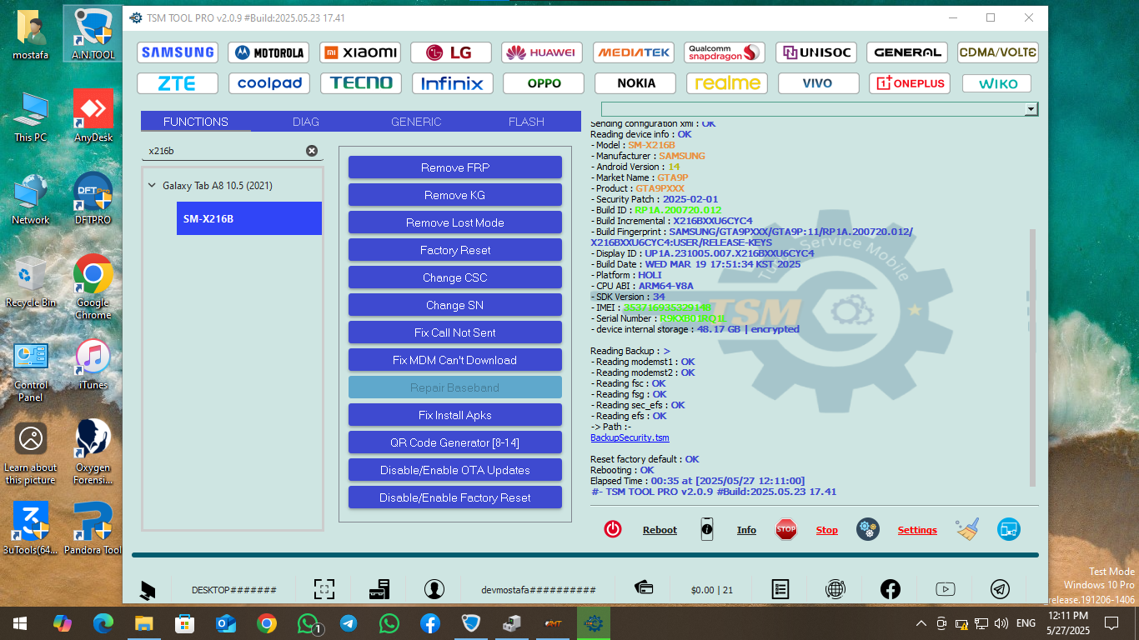Click the log panel vertical scrollbar
This screenshot has width=1139, height=640.
pos(1032,357)
